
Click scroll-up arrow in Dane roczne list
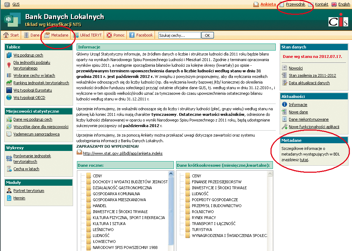[171, 174]
